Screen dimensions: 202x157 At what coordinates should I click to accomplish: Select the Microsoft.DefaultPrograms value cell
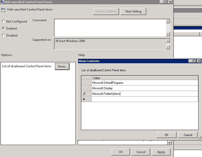point(145,83)
